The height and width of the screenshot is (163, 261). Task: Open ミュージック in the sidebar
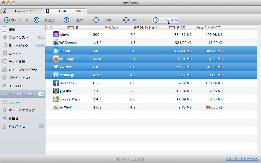pyautogui.click(x=23, y=45)
